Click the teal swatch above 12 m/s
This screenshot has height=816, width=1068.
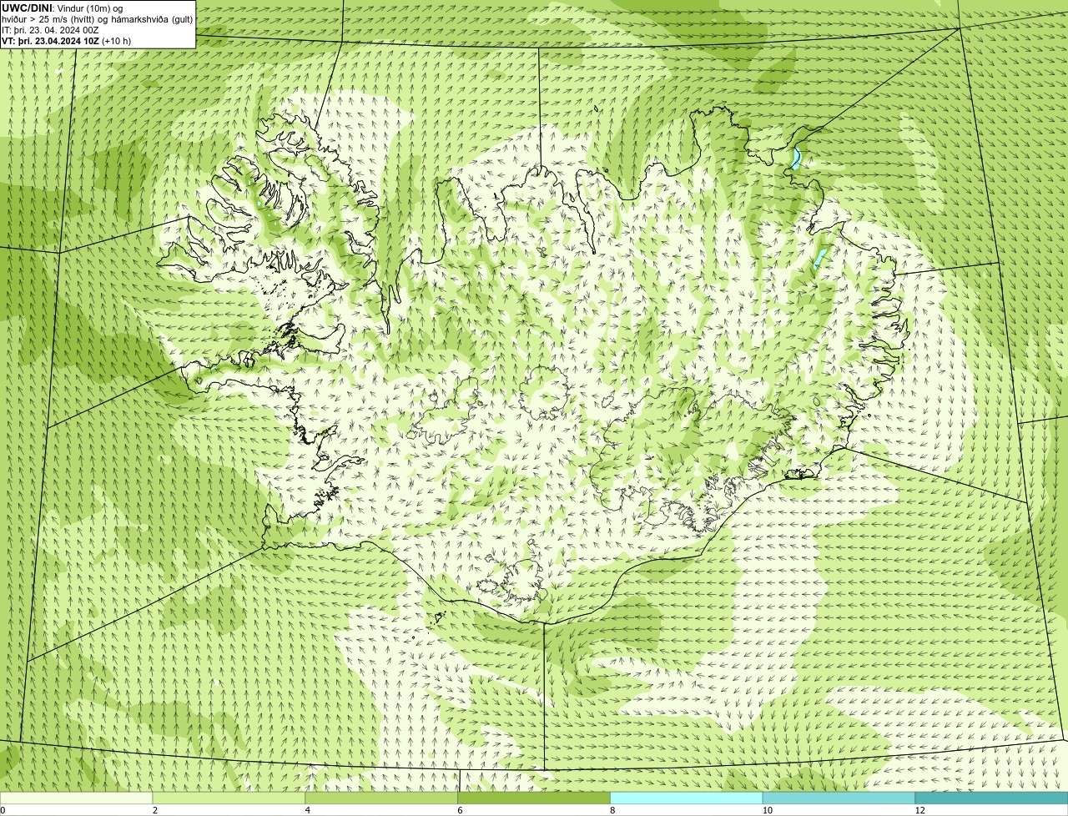(991, 798)
